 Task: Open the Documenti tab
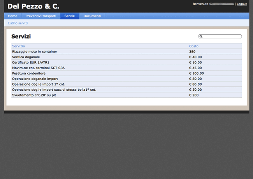92,16
